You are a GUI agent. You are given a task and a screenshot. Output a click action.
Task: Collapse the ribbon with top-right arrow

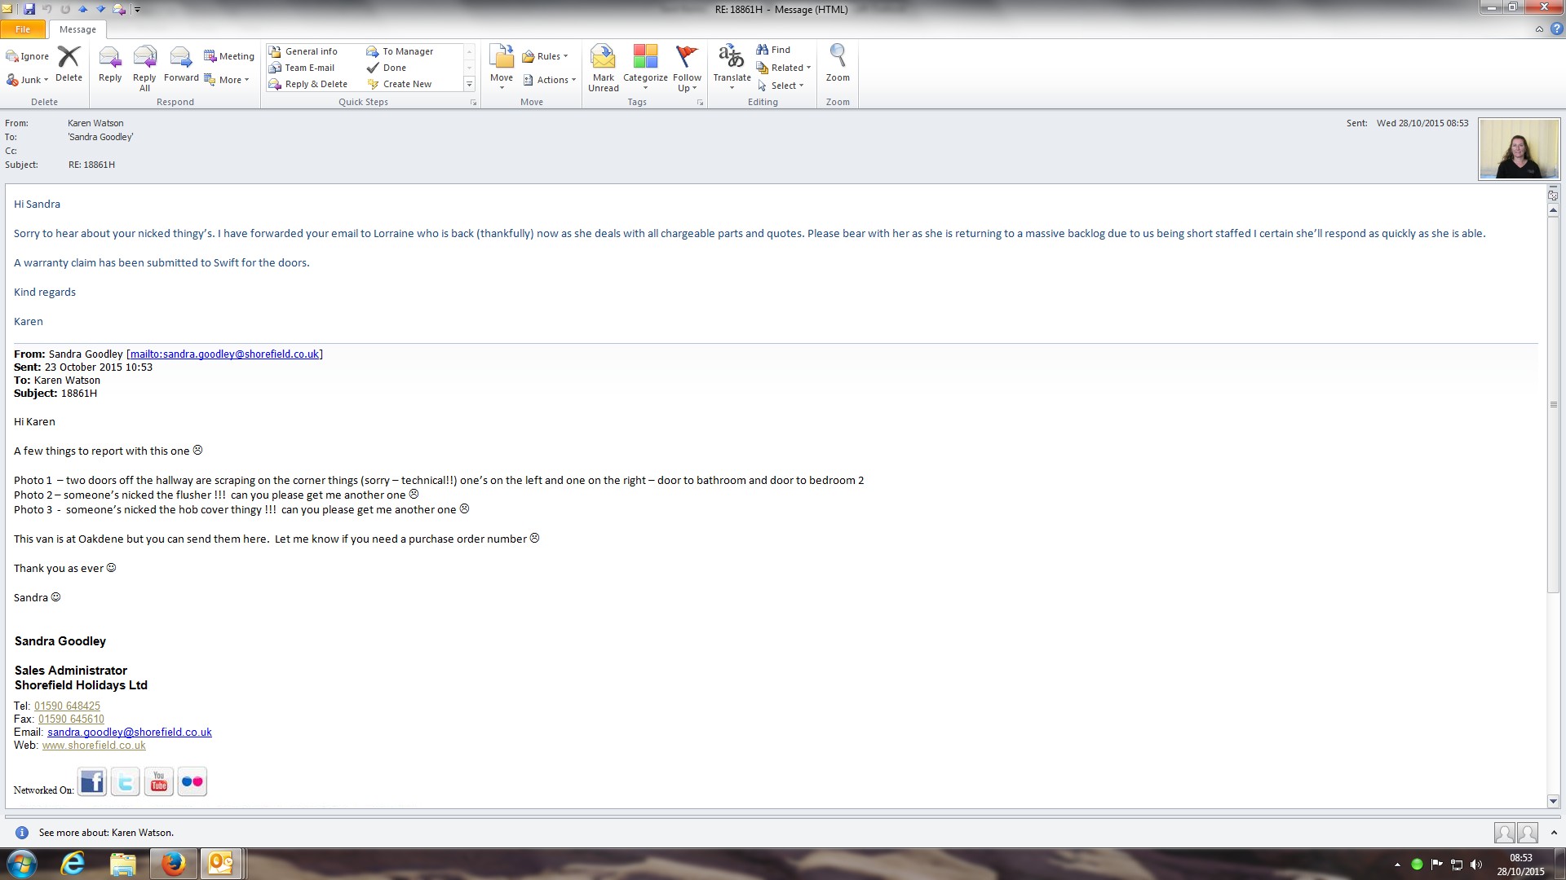click(1539, 29)
